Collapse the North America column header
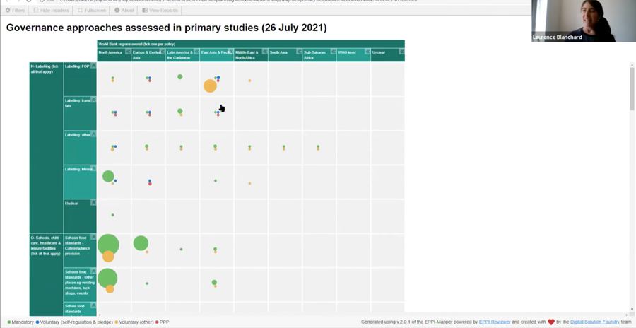Screen dimensions: 636x328 [x=128, y=52]
